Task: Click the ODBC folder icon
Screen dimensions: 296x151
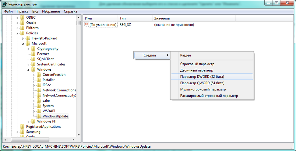Action: coord(23,18)
